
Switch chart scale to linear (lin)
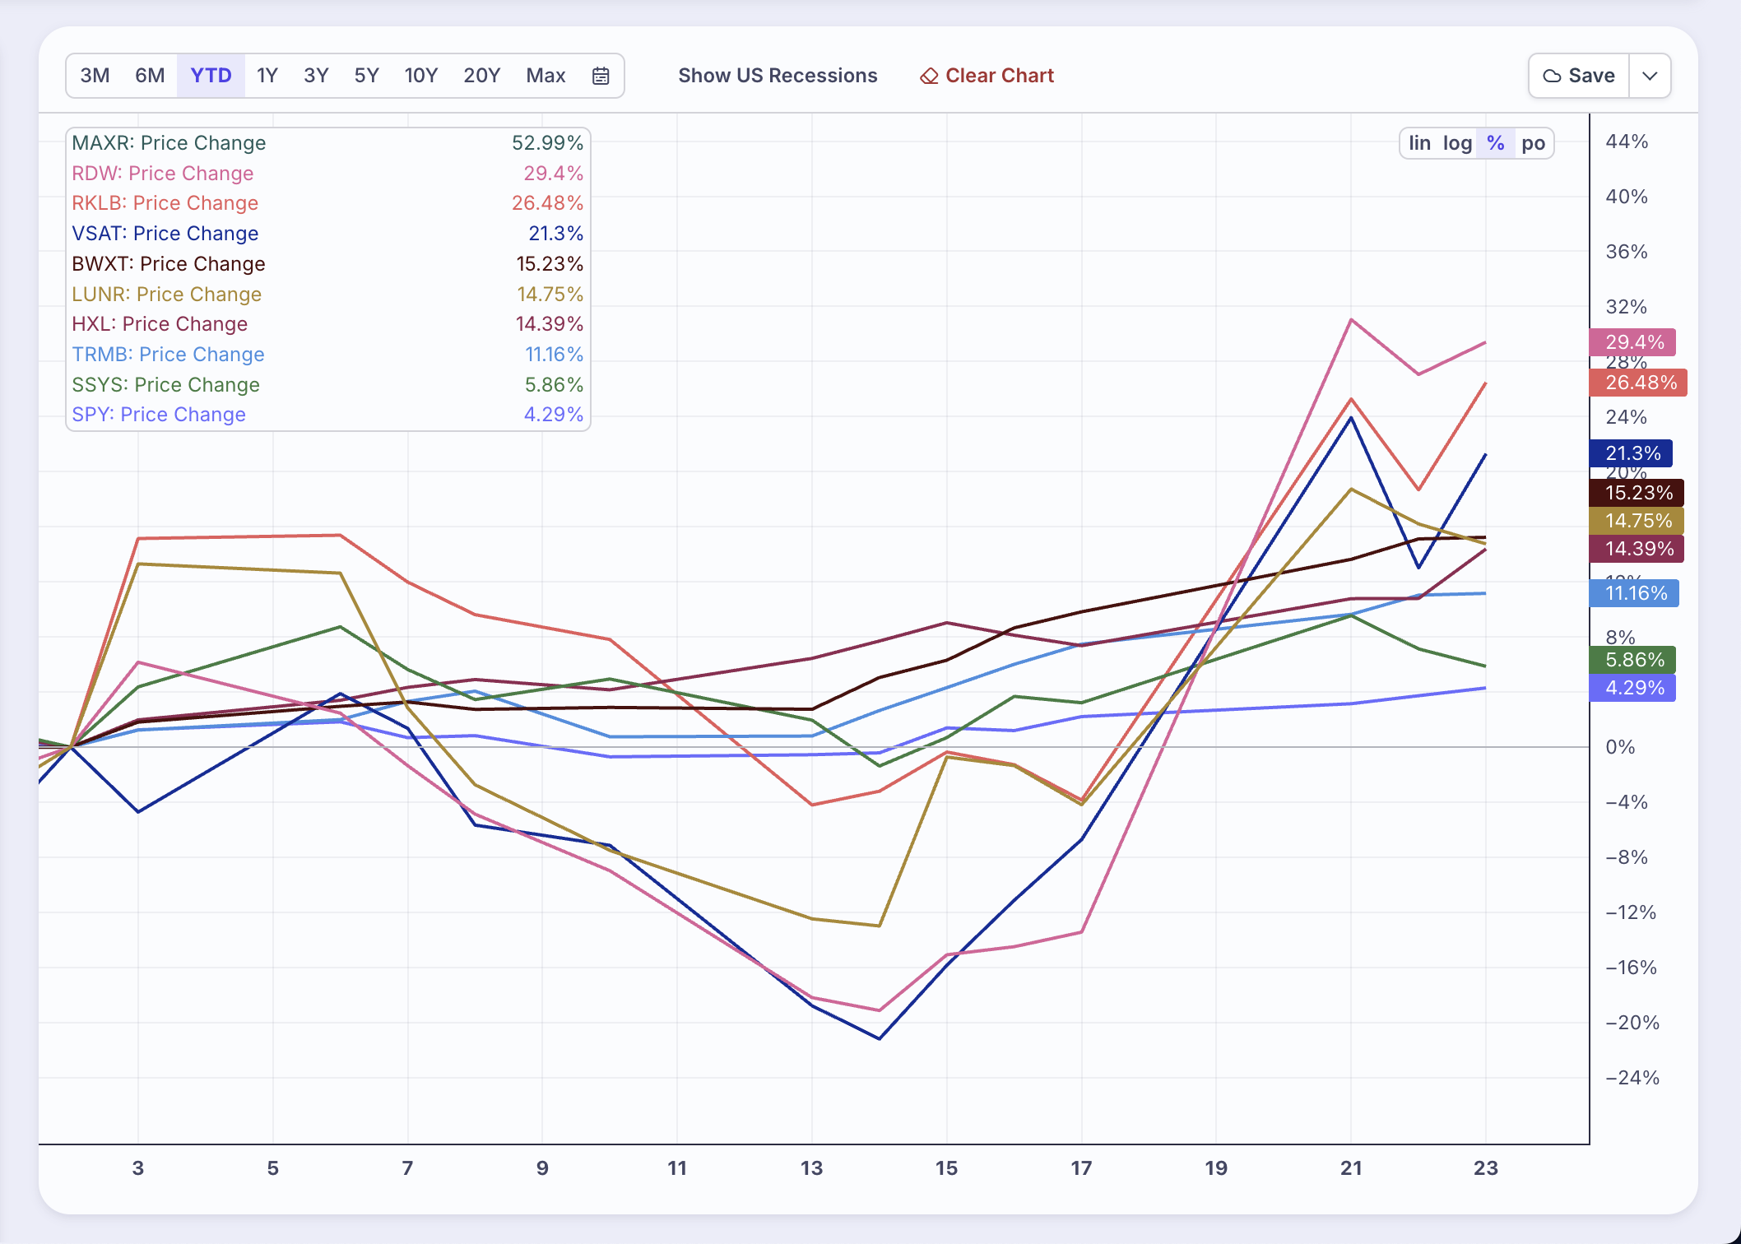click(1419, 143)
